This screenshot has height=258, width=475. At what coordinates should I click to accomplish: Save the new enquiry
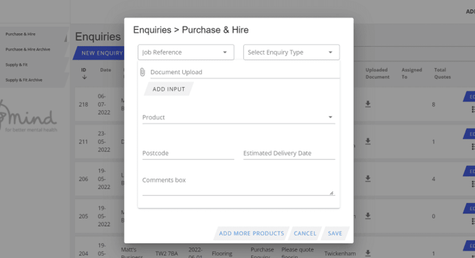(x=335, y=234)
